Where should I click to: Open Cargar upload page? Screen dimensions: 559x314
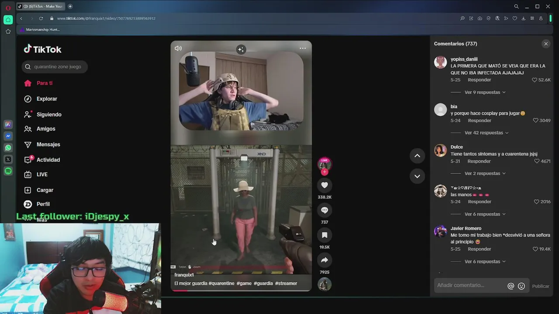[x=39, y=190]
